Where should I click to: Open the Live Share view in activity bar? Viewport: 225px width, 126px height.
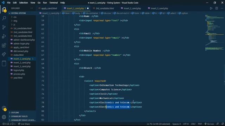4,54
